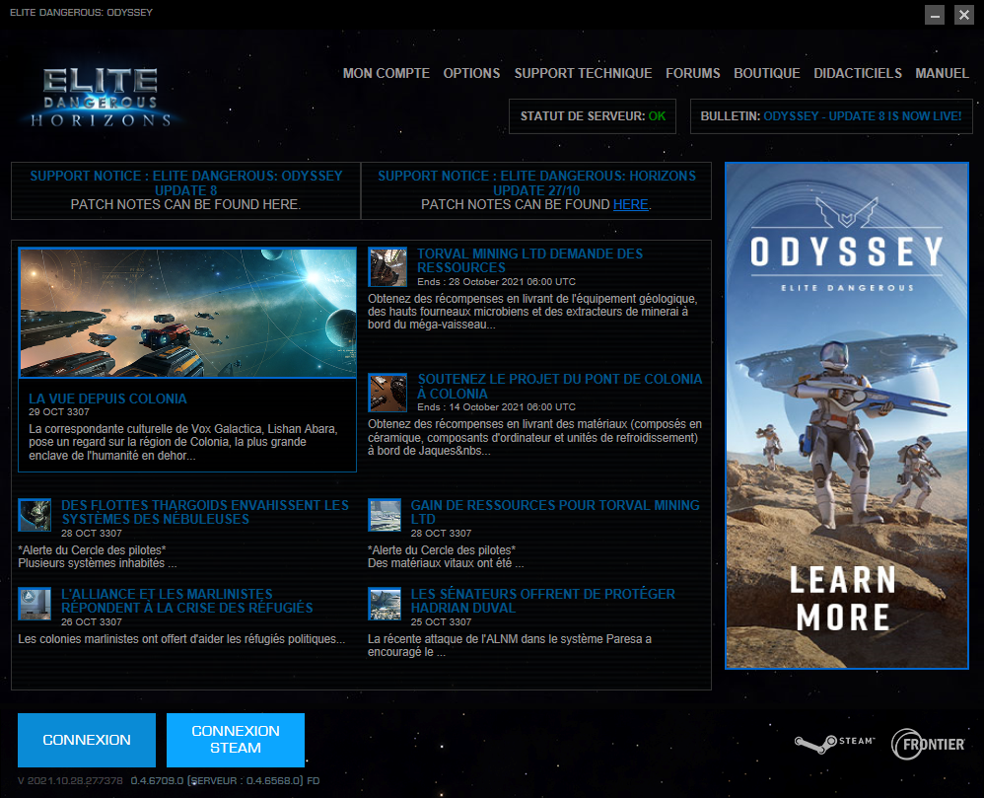Screen dimensions: 984x798
Task: Click "29 OCT 3307" date text
Action: click(x=59, y=412)
